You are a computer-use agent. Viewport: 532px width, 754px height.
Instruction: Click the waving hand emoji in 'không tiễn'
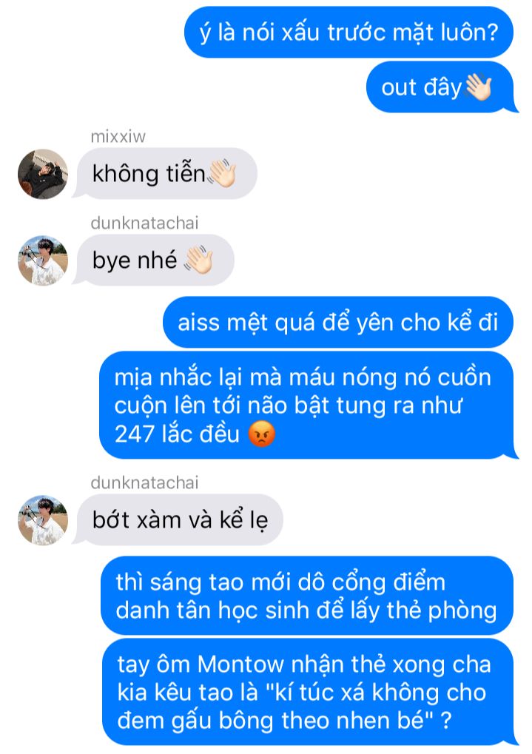[x=222, y=174]
